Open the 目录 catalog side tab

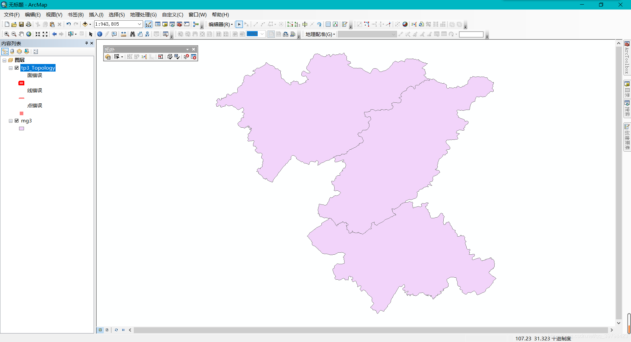coord(627,89)
